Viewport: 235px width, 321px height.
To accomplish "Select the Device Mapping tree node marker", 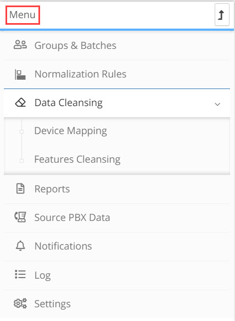I will coord(21,131).
